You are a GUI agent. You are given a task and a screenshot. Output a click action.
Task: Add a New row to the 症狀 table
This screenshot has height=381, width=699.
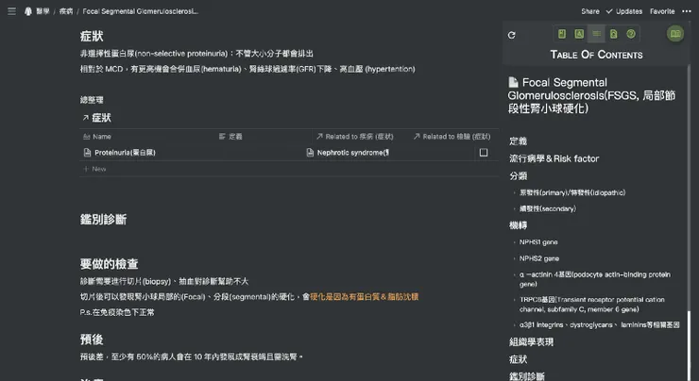point(94,169)
